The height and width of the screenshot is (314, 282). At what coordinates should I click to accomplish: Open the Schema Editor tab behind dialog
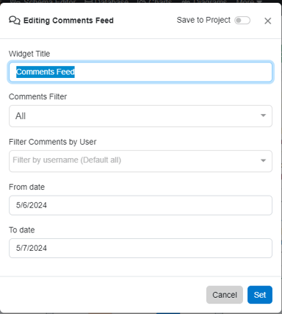[43, 1]
